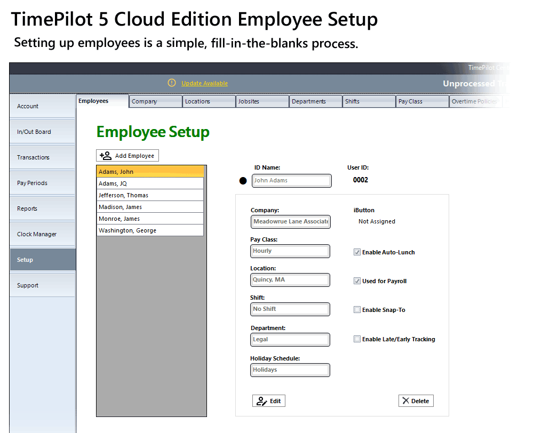Enable the Snap-To checkbox

(357, 310)
